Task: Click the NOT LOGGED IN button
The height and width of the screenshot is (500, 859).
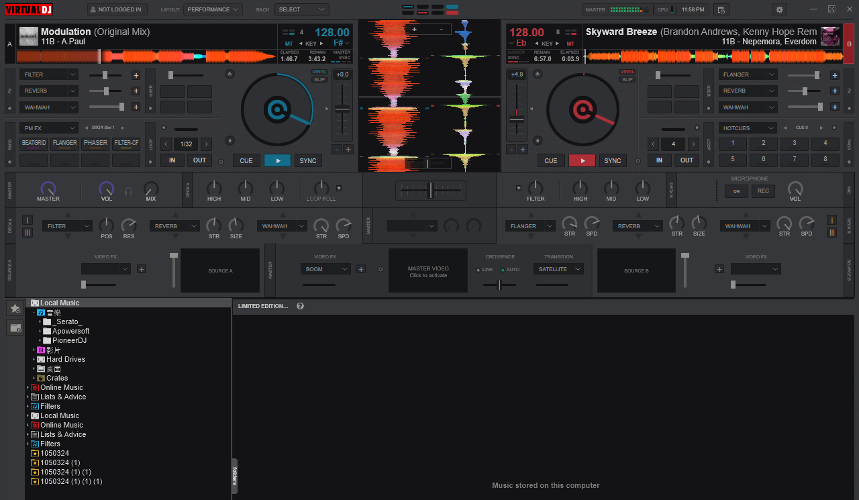Action: [117, 9]
